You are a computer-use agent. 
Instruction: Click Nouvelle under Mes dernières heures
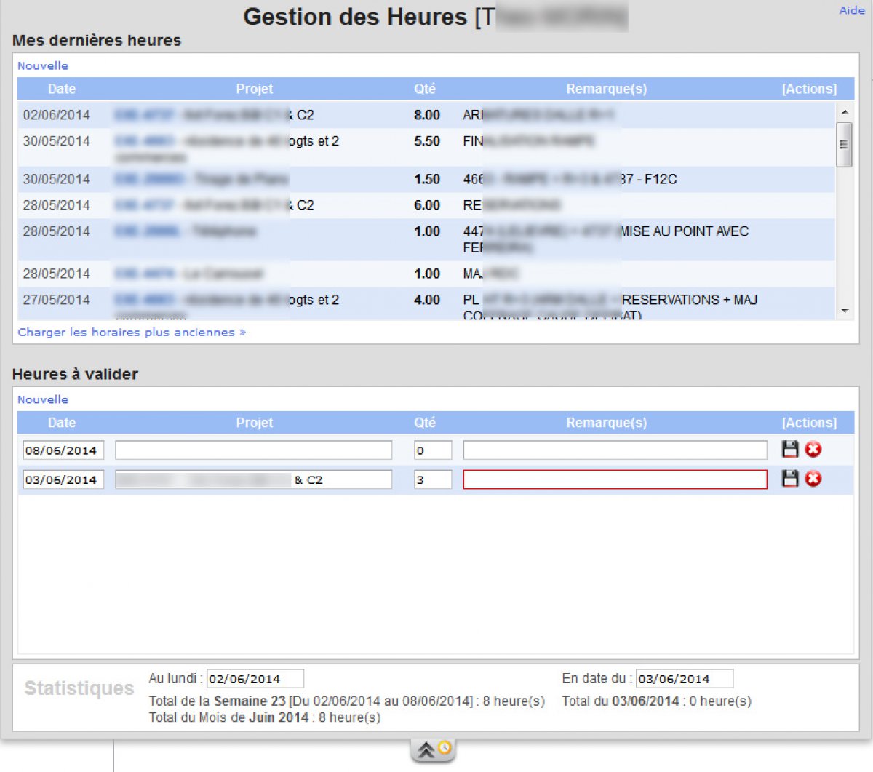tap(43, 65)
